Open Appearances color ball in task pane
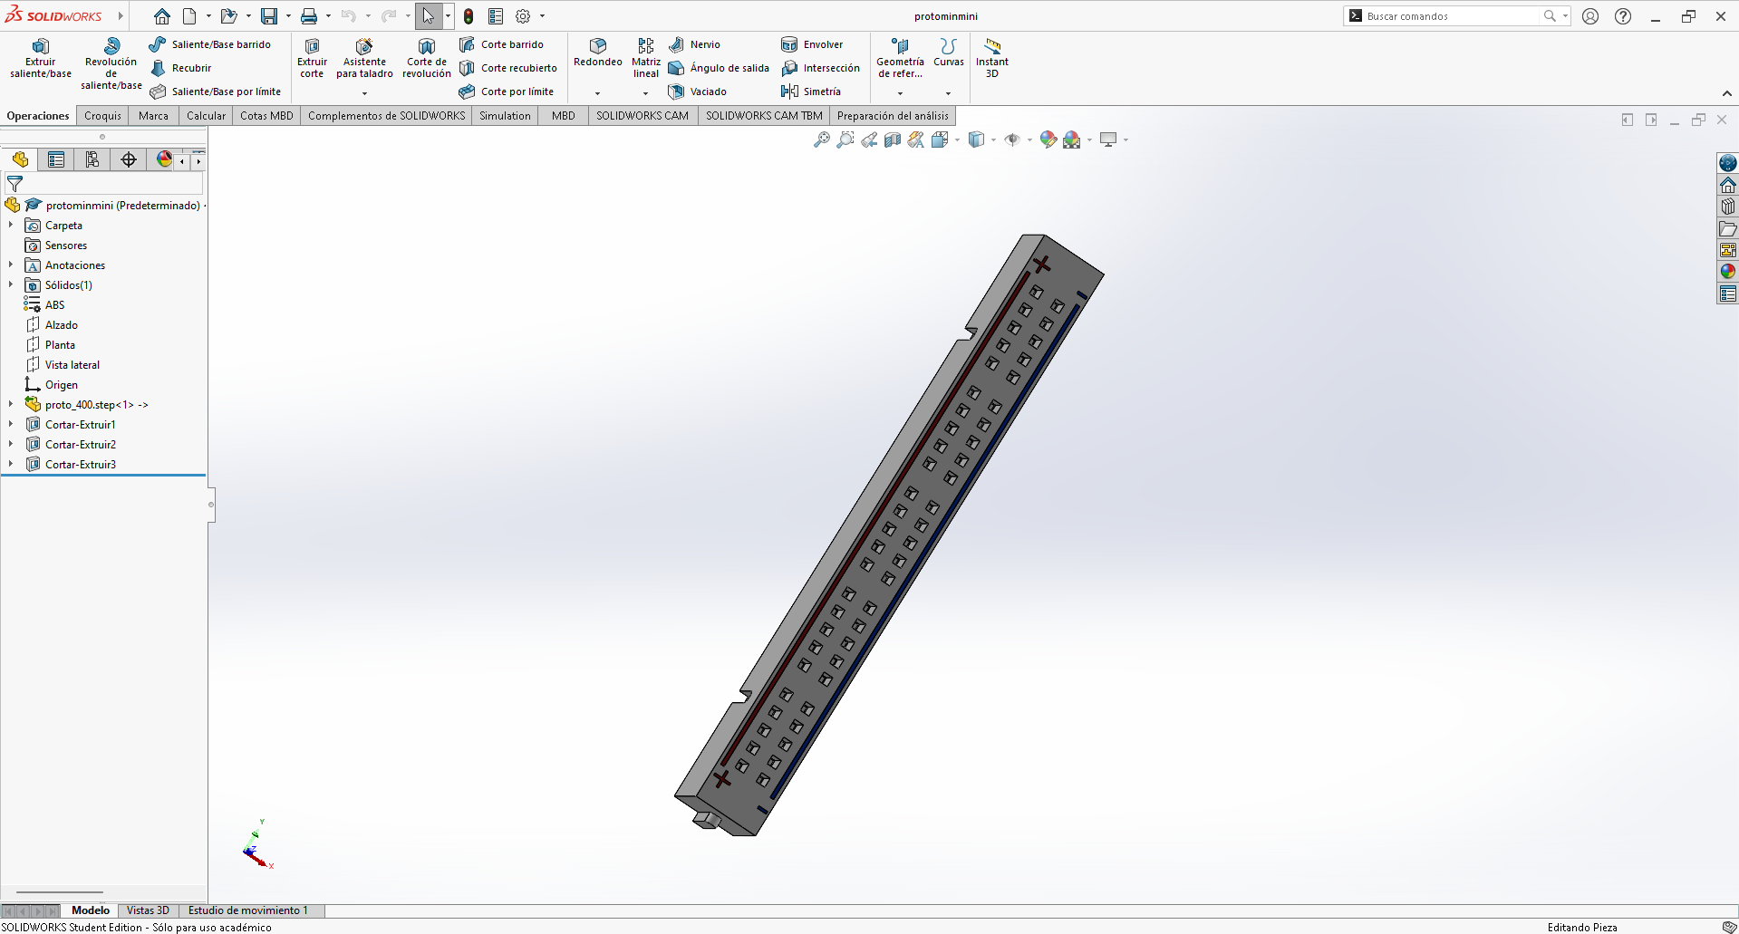Image resolution: width=1739 pixels, height=934 pixels. [x=1728, y=271]
